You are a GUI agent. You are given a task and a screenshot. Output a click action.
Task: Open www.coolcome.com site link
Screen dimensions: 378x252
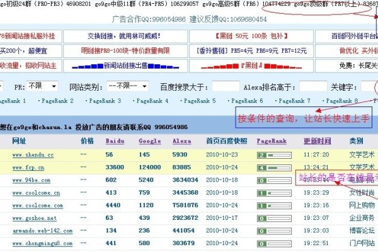pyautogui.click(x=38, y=205)
